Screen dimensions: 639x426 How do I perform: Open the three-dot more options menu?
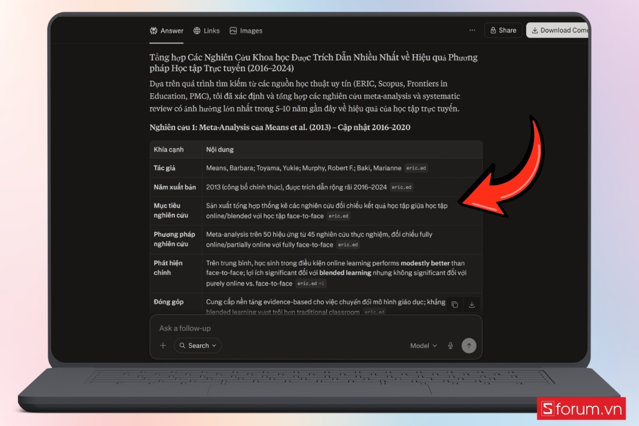(472, 30)
